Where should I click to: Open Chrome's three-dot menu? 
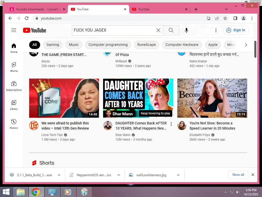252,18
